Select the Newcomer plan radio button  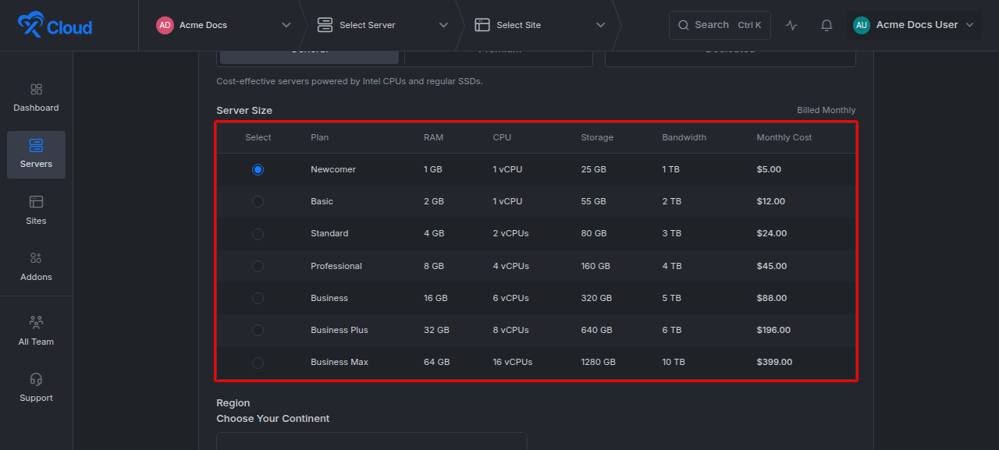pos(258,169)
